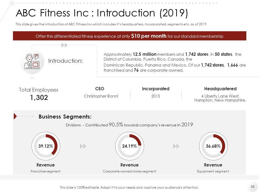Select the 24.19% corporate-owned donut chart
259x194 pixels.
pyautogui.click(x=129, y=146)
